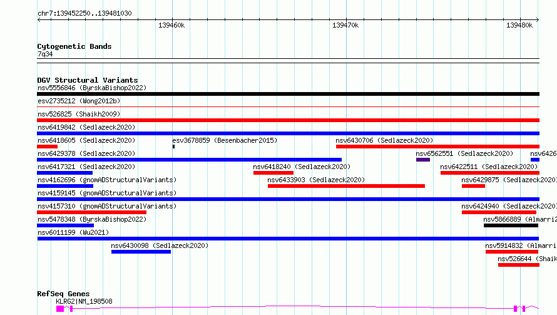Select the red nsv6430706 variant bar
557x315 pixels.
pos(437,147)
